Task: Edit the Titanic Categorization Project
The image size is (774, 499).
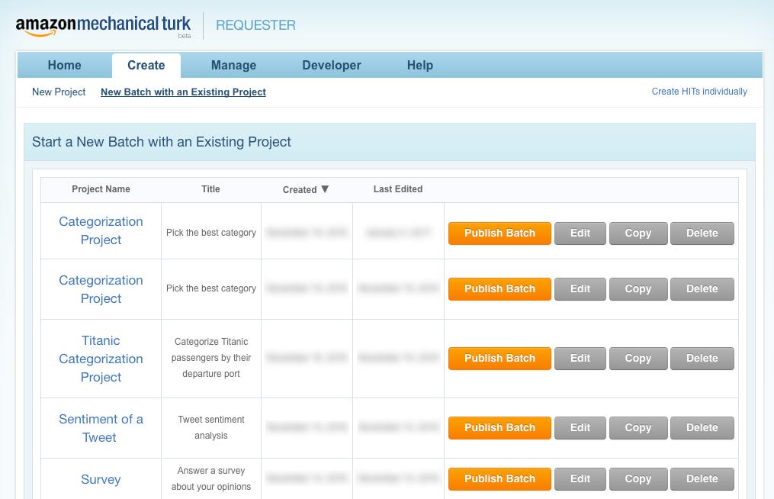Action: pos(580,358)
